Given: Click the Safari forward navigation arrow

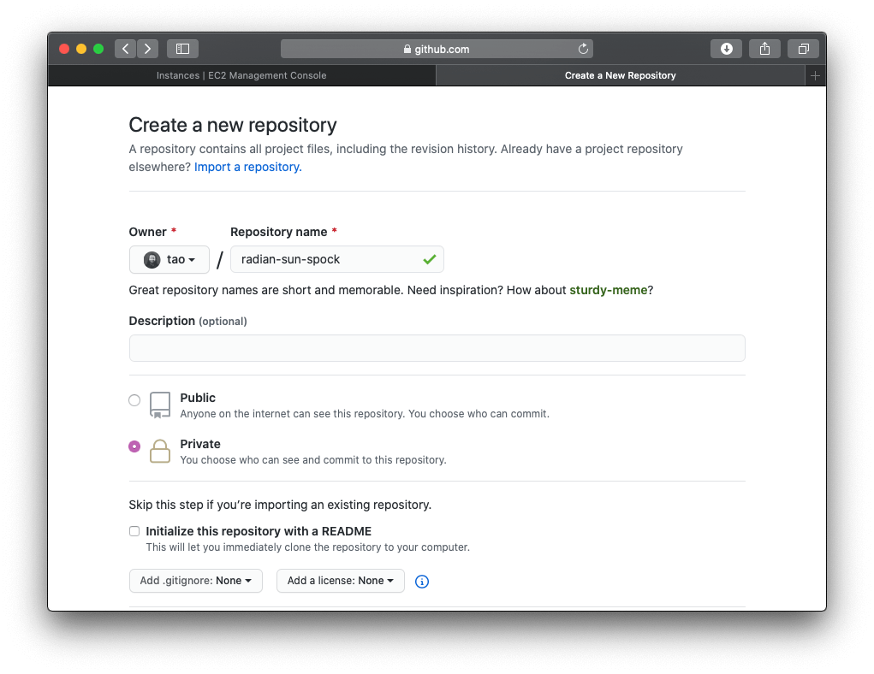Looking at the screenshot, I should click(147, 49).
